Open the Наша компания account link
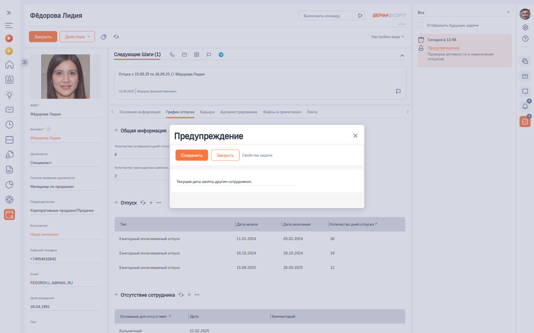The image size is (534, 333). point(44,234)
